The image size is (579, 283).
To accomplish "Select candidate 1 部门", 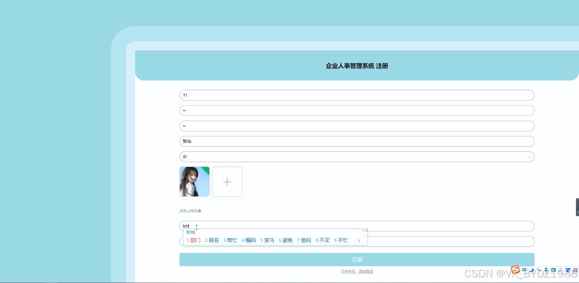I will [x=193, y=240].
